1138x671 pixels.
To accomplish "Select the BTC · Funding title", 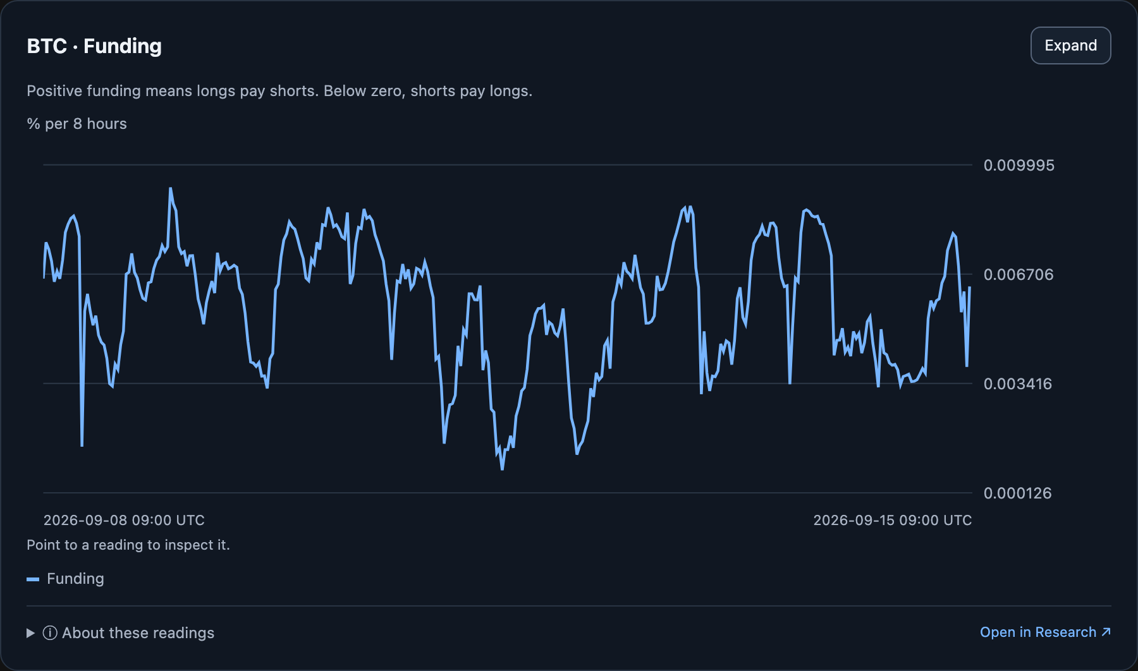I will click(x=94, y=46).
